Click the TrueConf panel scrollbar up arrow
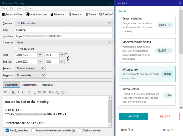Image resolution: width=183 pixels, height=136 pixels. point(181,8)
